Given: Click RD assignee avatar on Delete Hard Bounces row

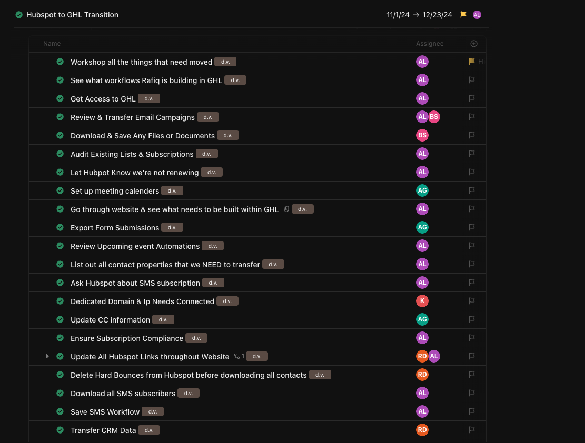Looking at the screenshot, I should click(x=422, y=375).
